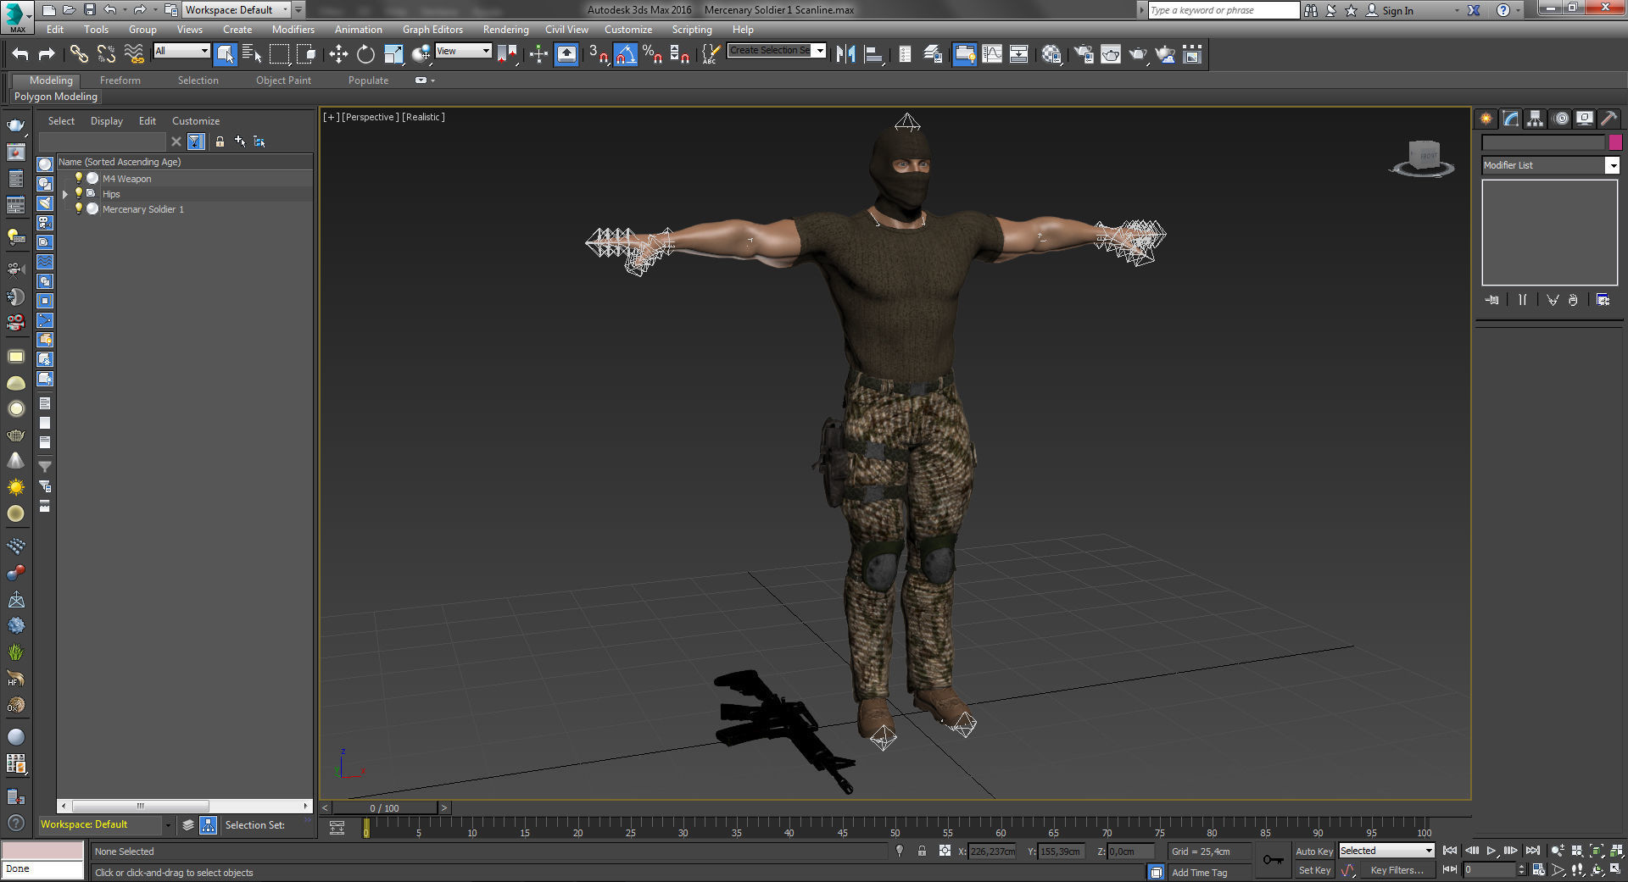Choose the Rectangular Selection Region tool
The height and width of the screenshot is (882, 1628).
click(x=279, y=54)
